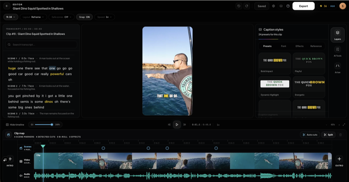Image resolution: width=349 pixels, height=182 pixels.
Task: Select the Energetic caption preset
Action: (309, 87)
